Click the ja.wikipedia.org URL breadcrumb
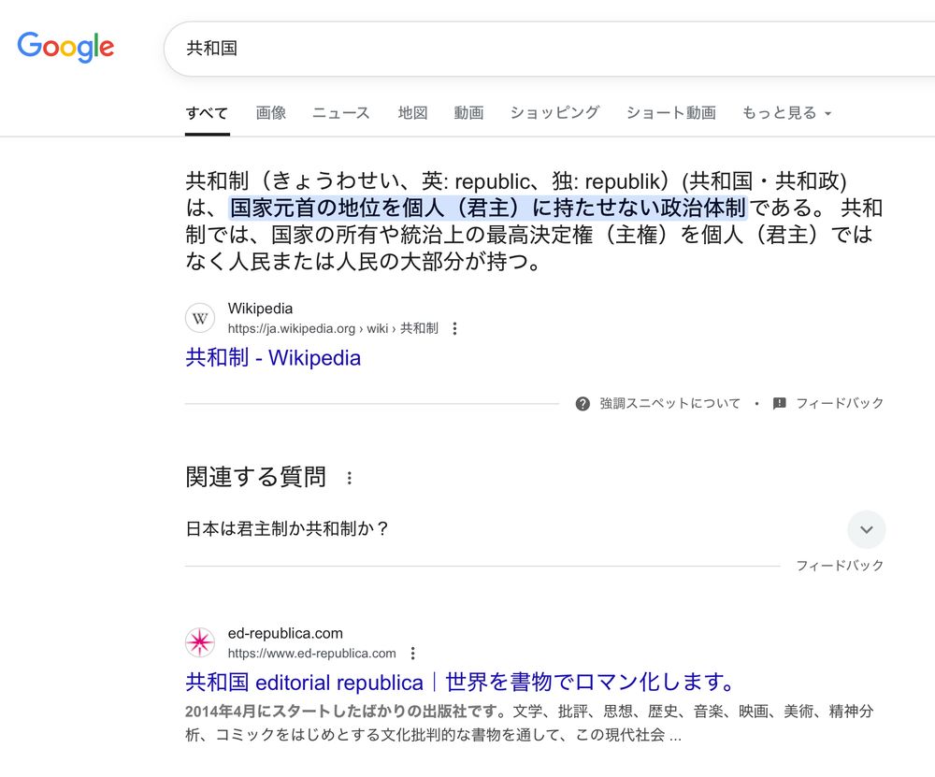Image resolution: width=935 pixels, height=777 pixels. [x=333, y=328]
